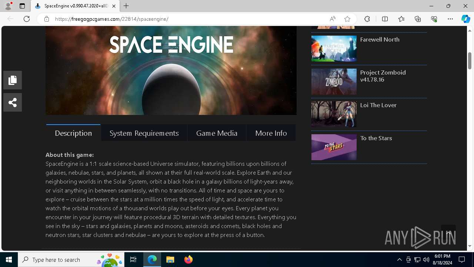Open the tab actions menu icon
Screen dimensions: 474x267
[22, 6]
